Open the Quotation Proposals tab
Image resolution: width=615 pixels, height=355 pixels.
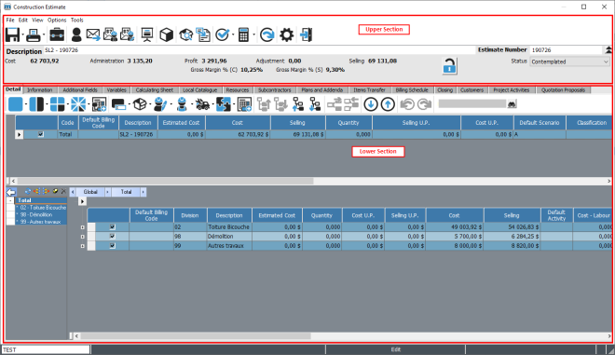[563, 90]
